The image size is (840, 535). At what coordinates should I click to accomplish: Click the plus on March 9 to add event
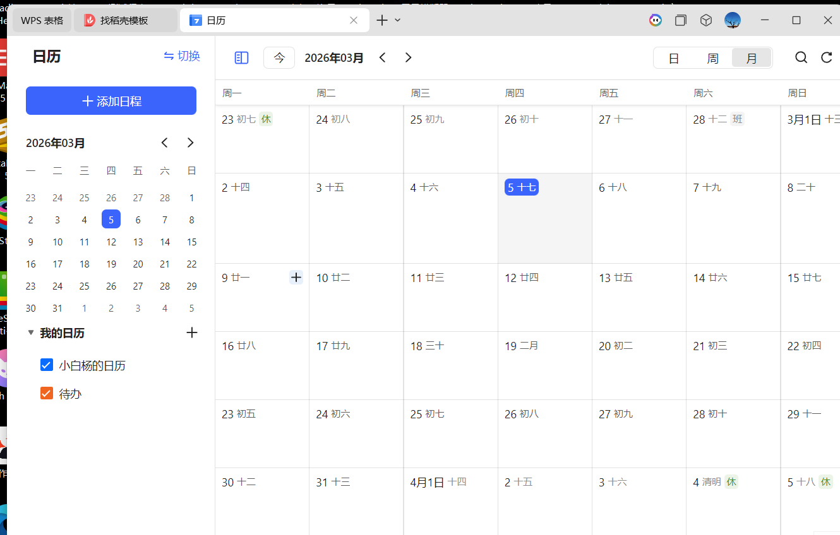pyautogui.click(x=296, y=277)
